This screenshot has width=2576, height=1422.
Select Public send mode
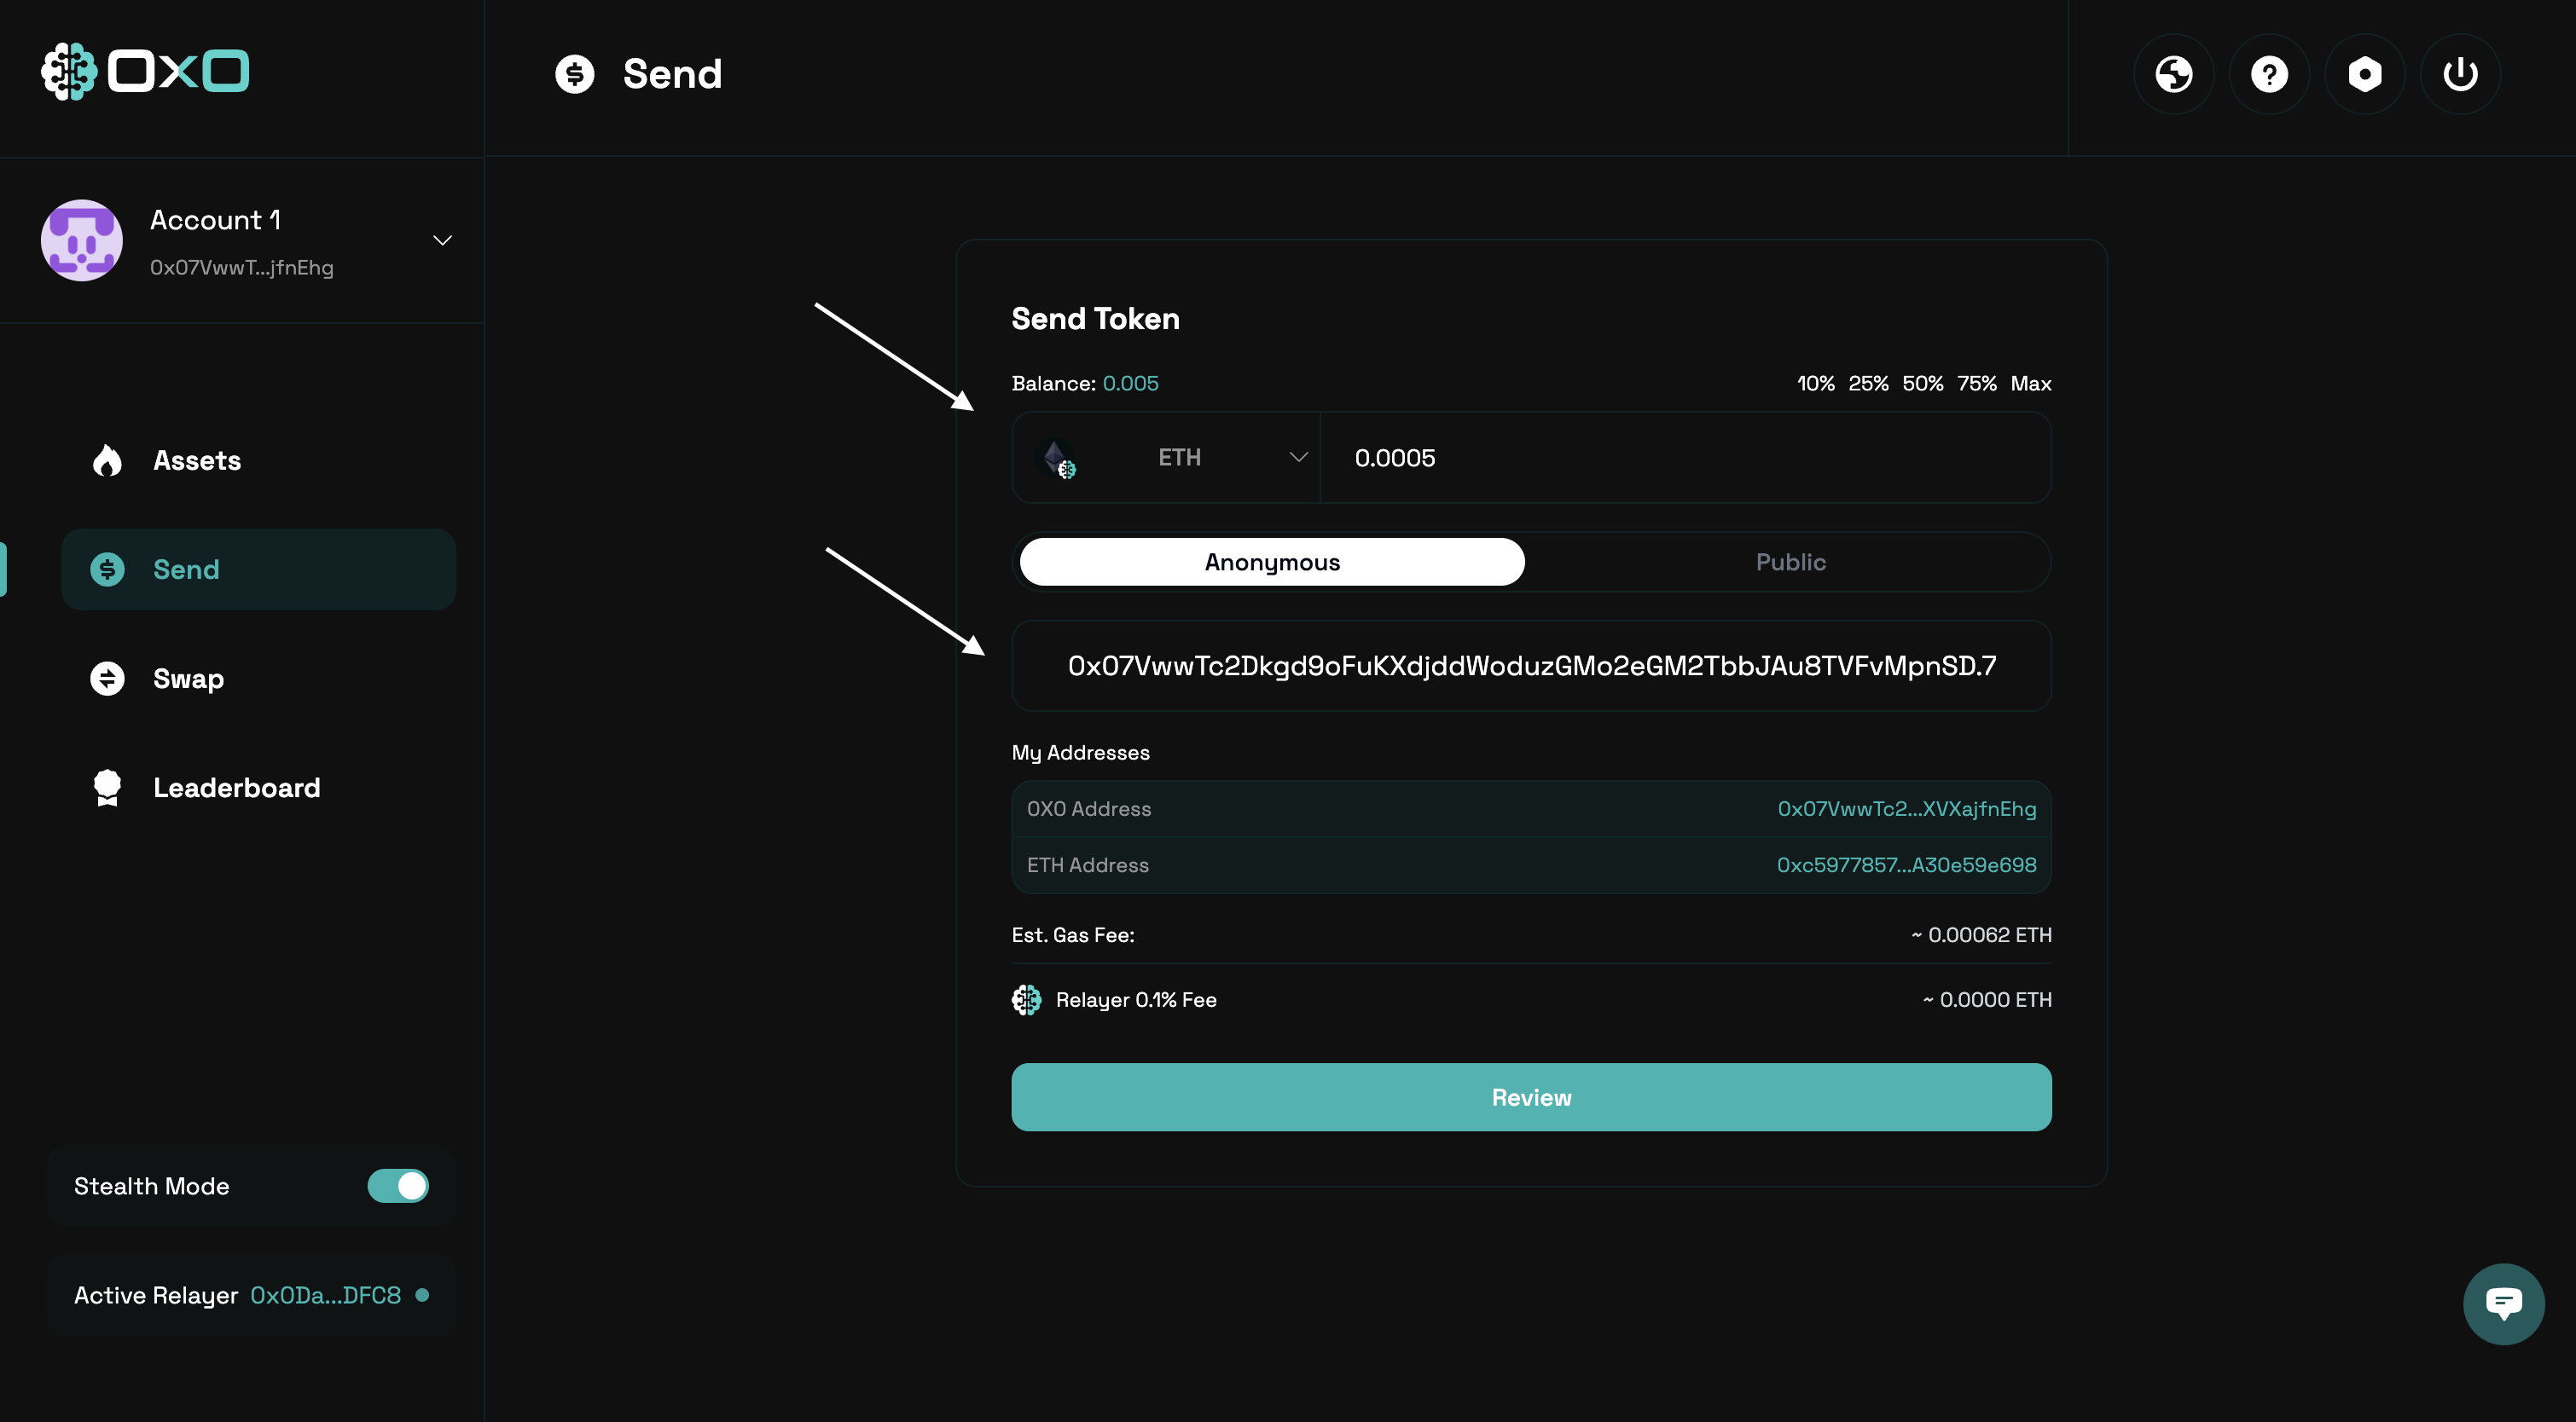pyautogui.click(x=1790, y=562)
